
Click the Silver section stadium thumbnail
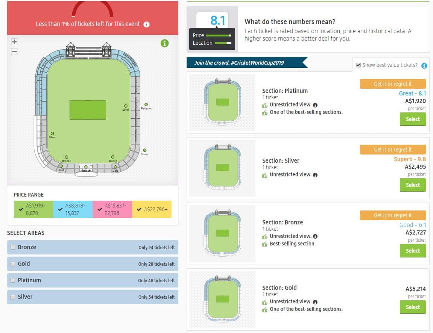pos(222,168)
